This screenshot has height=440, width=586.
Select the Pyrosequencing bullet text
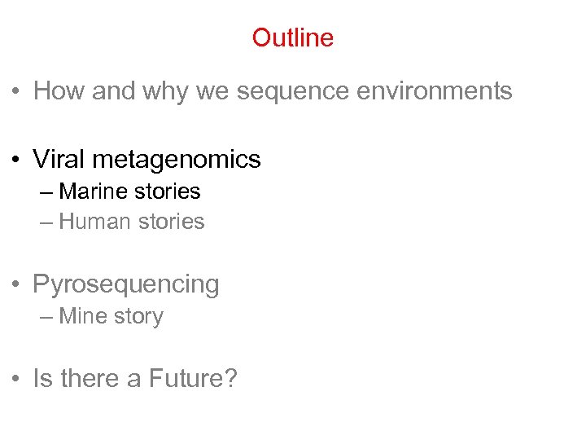pos(126,284)
